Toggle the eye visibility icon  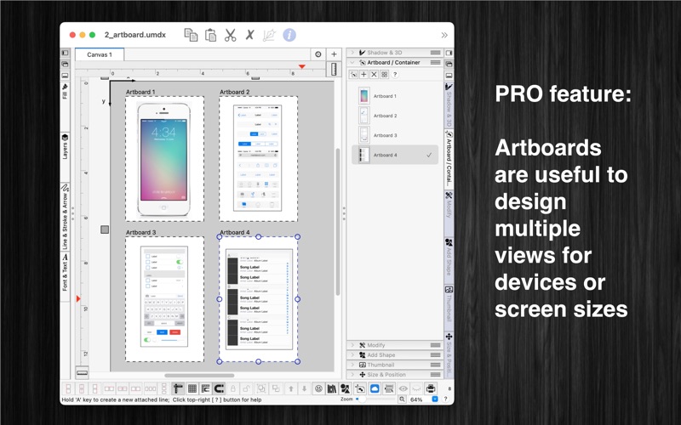coord(403,388)
